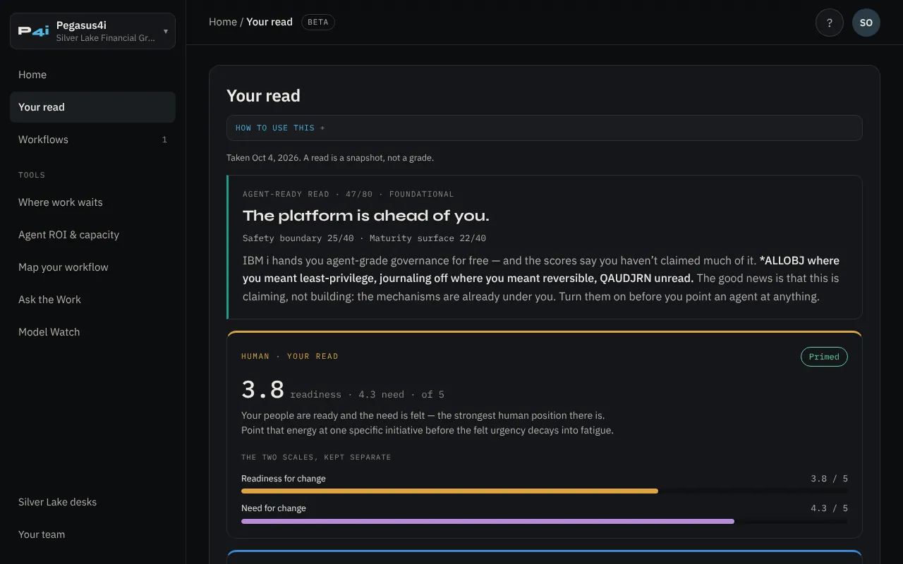
Task: Click the Primed status badge
Action: point(824,357)
